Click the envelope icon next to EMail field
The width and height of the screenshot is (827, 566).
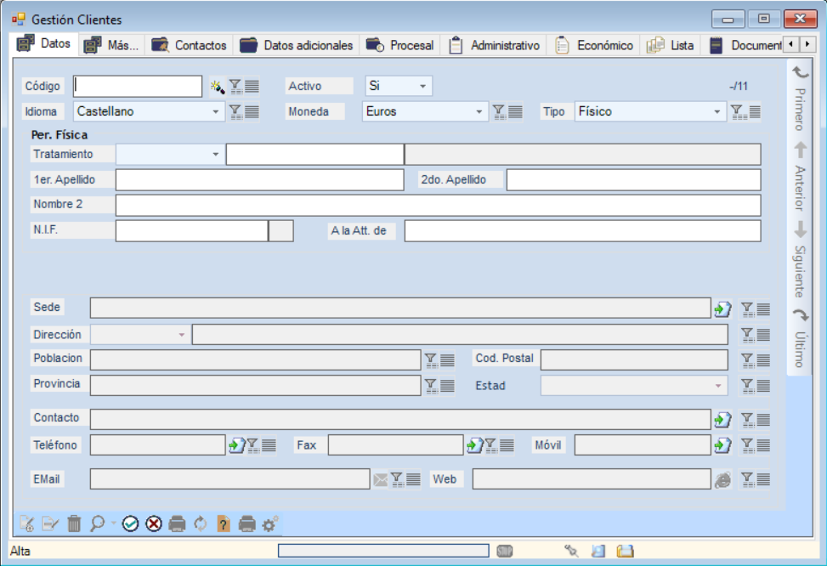(380, 480)
